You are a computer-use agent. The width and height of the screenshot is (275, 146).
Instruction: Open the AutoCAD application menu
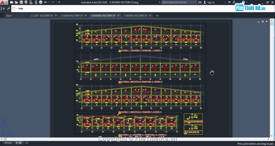coord(3,2)
